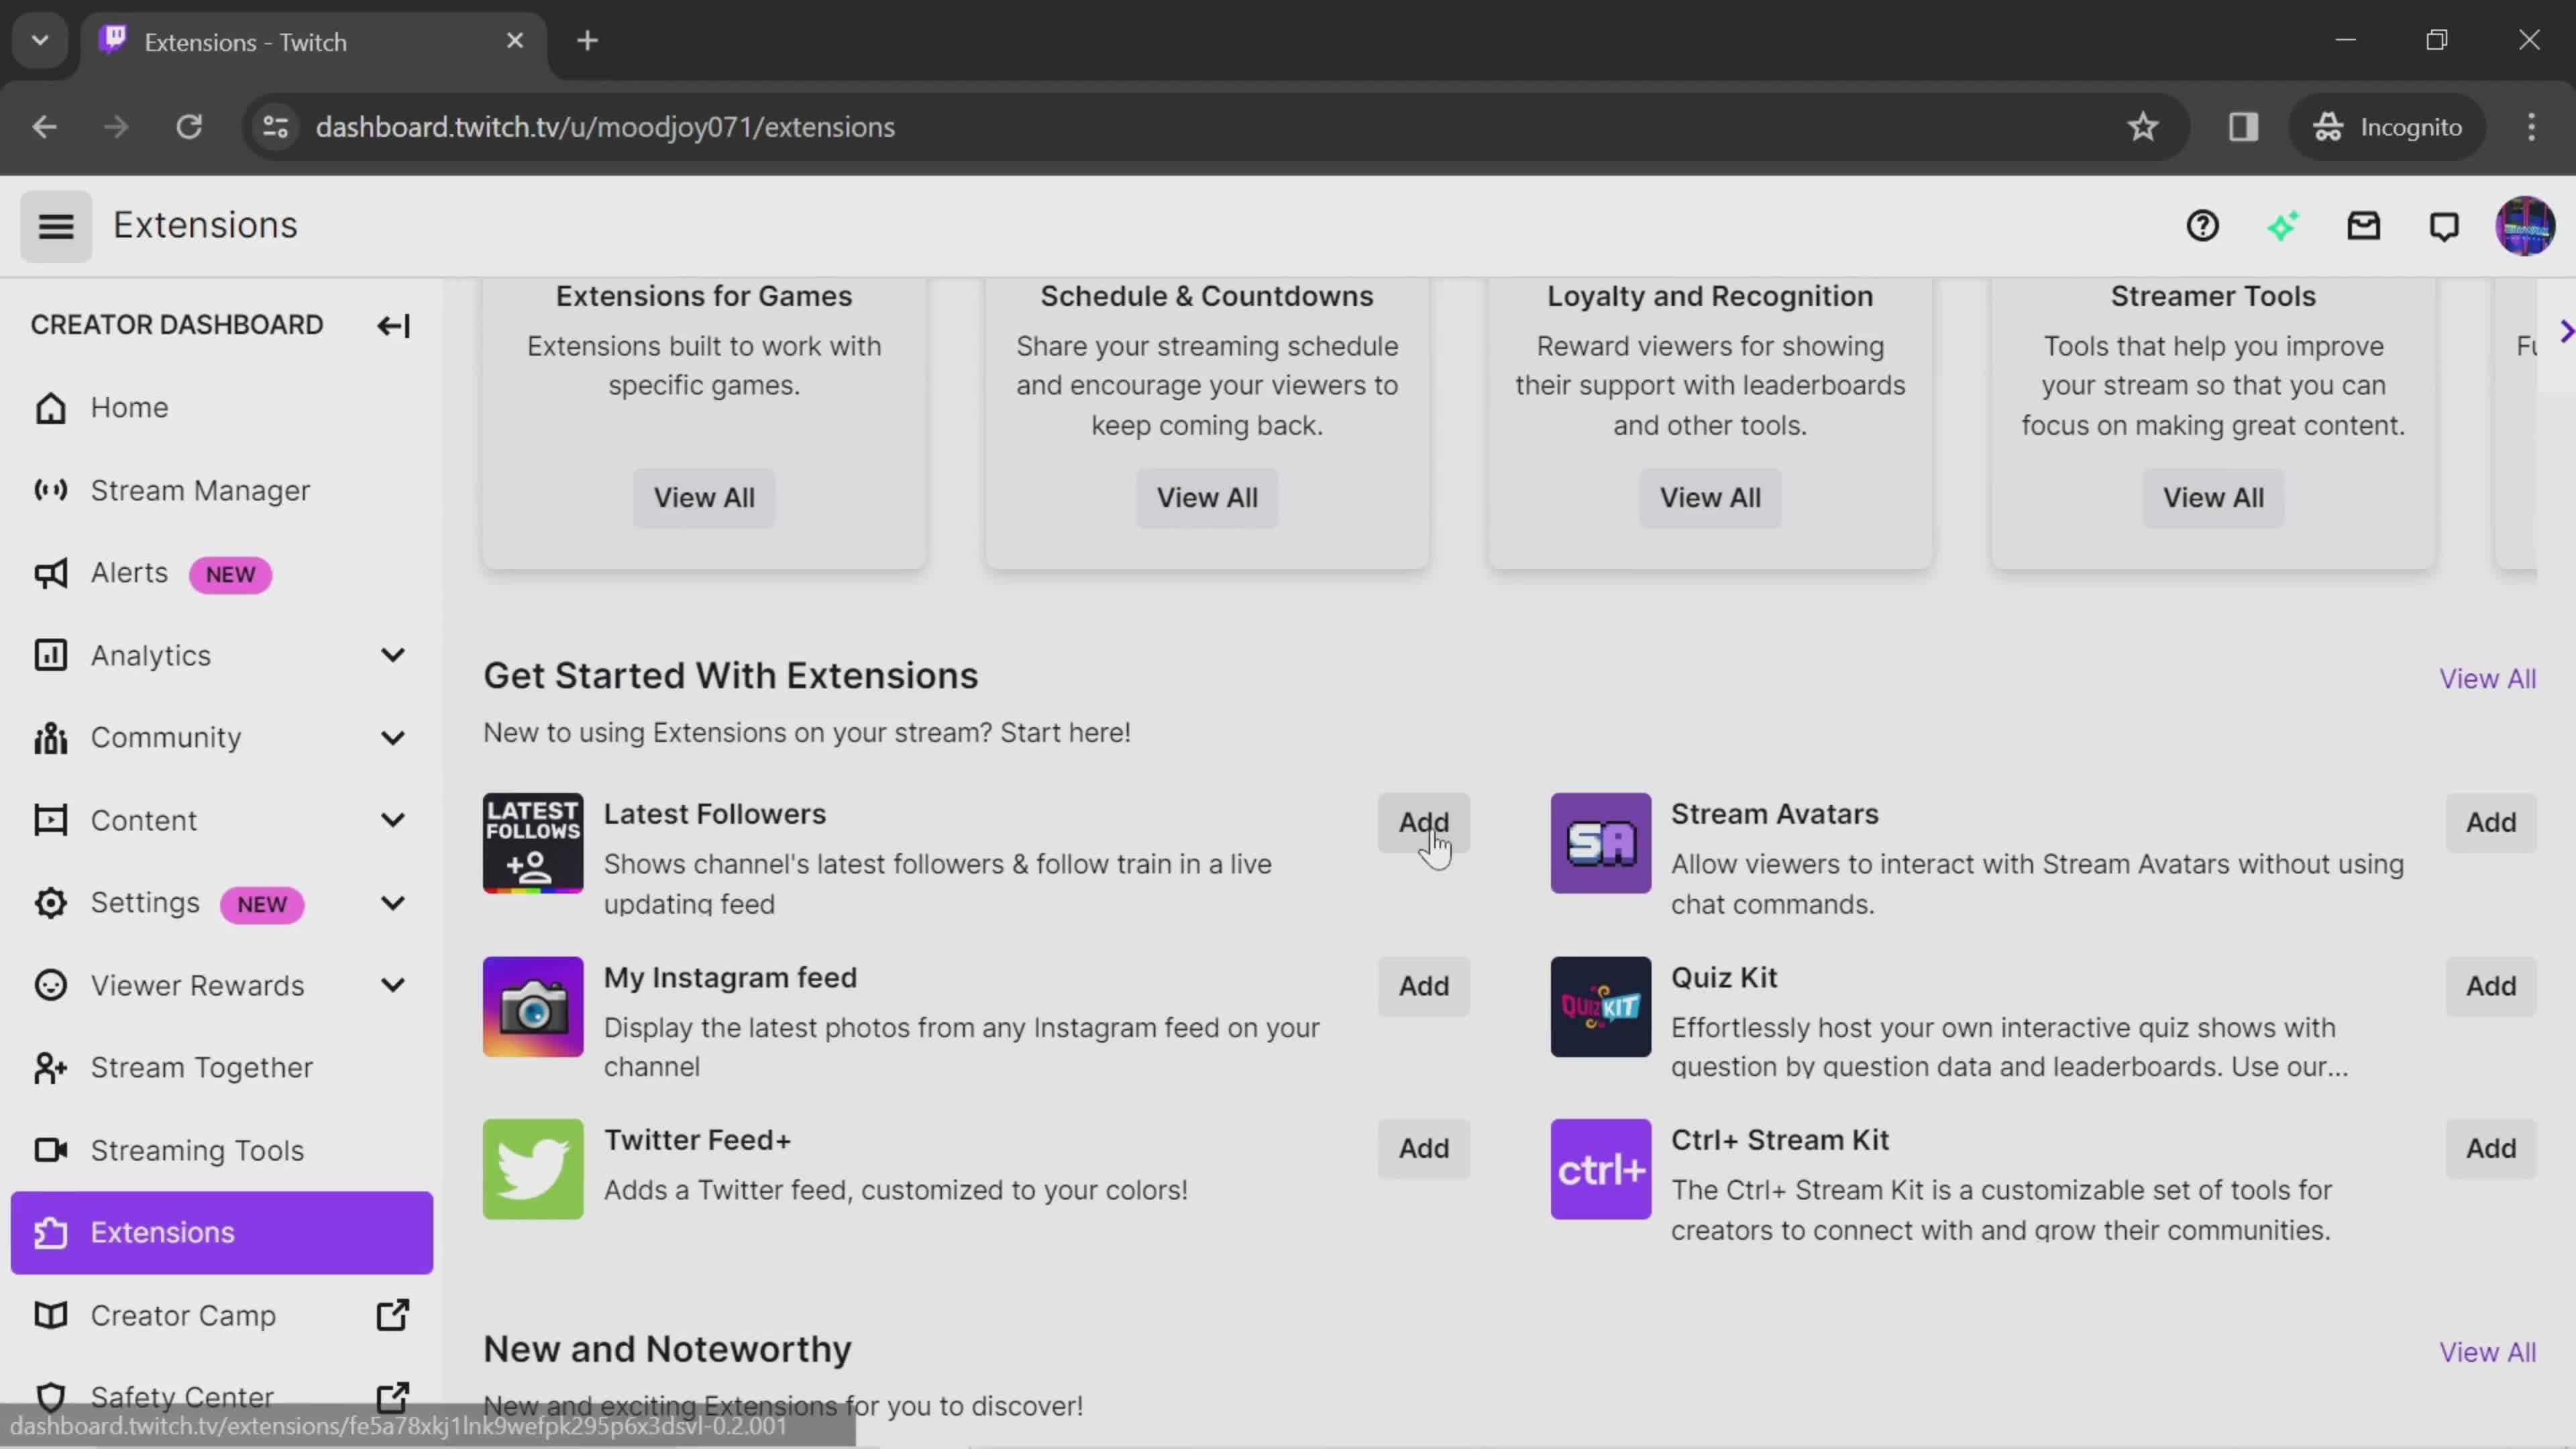This screenshot has width=2576, height=1449.
Task: View All New and Noteworthy extensions
Action: (x=2487, y=1352)
